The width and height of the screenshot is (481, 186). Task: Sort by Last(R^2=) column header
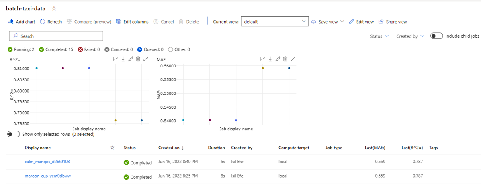[412, 148]
